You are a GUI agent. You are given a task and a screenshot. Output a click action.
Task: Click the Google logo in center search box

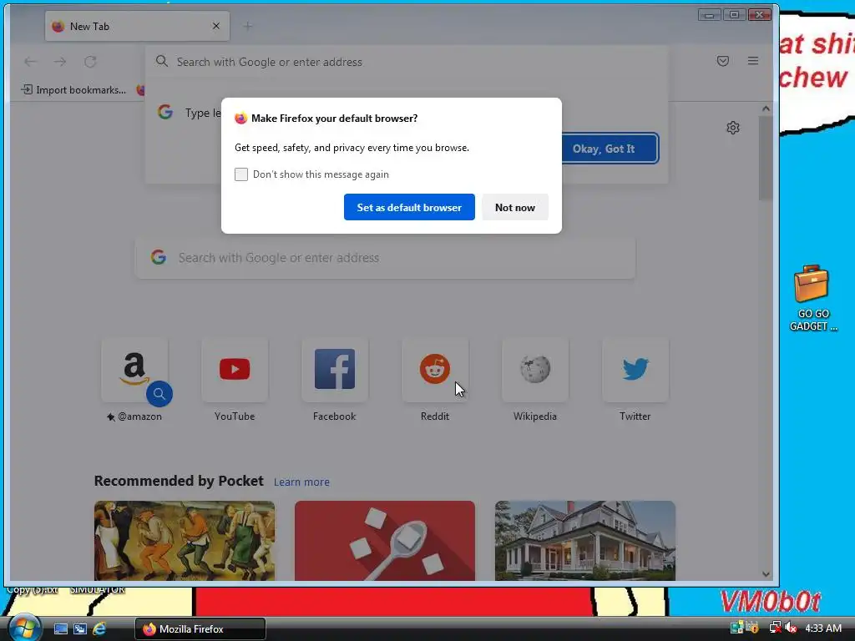[158, 257]
